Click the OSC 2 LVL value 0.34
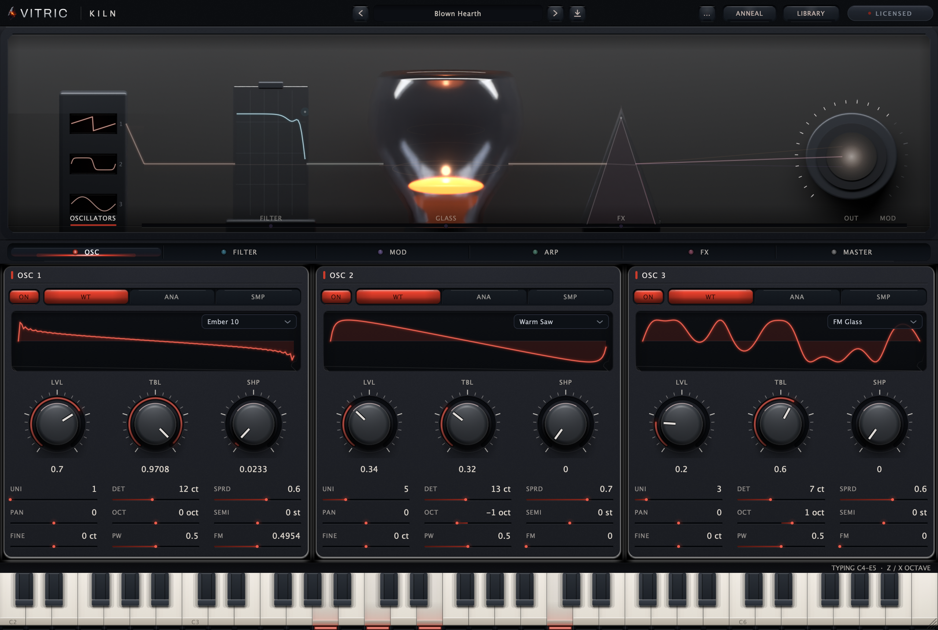Viewport: 938px width, 630px height. pos(369,469)
